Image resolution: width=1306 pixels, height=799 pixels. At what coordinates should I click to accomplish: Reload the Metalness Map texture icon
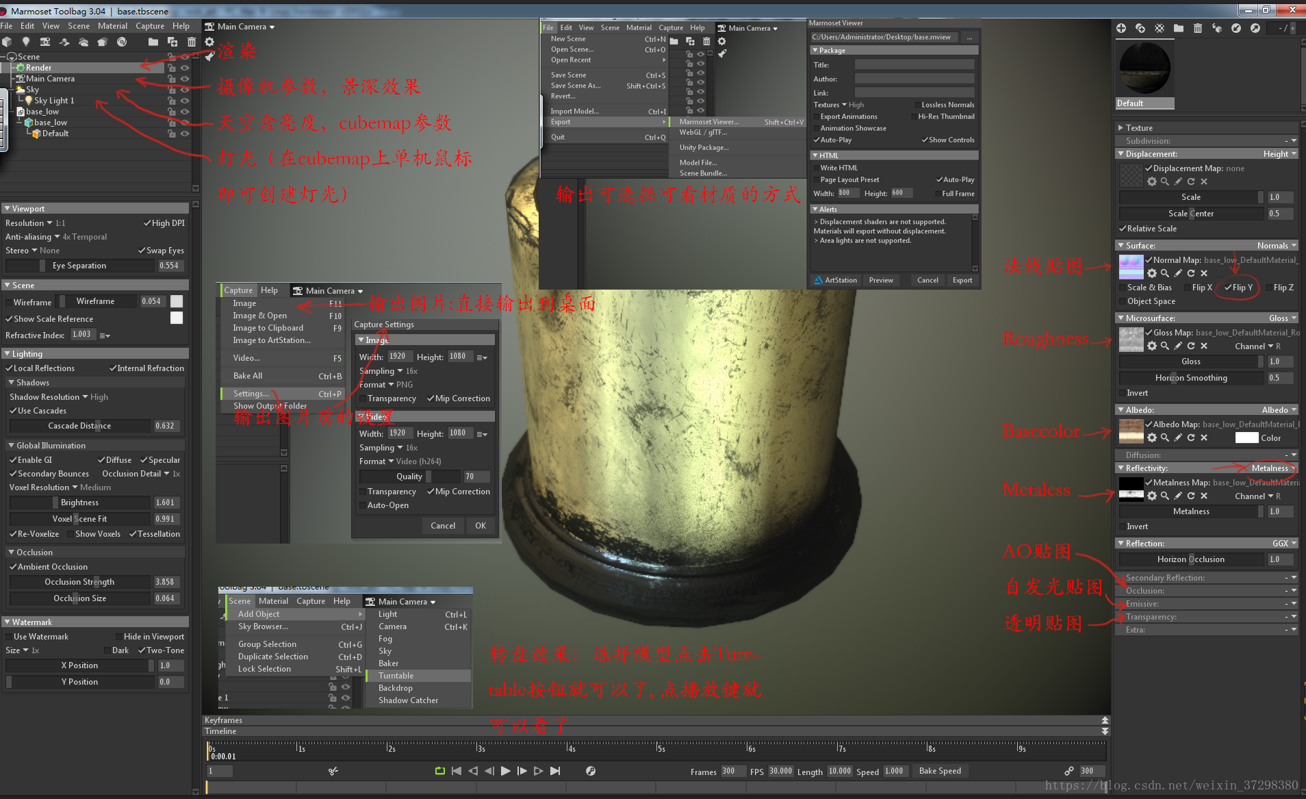[x=1191, y=496]
